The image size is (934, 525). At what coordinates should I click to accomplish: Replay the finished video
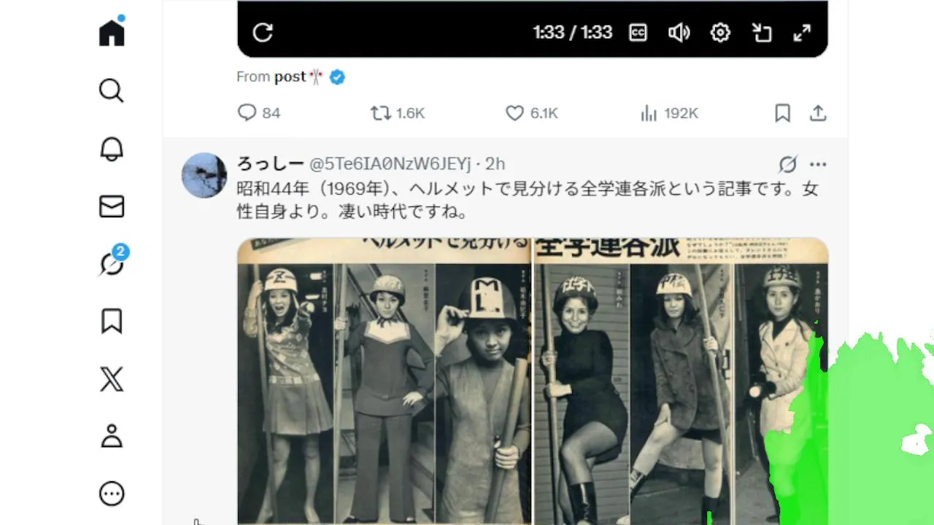(263, 33)
